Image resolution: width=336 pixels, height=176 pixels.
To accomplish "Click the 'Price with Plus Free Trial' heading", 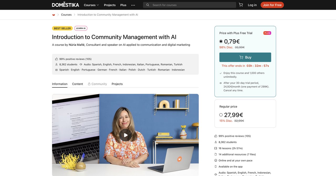I will [236, 33].
